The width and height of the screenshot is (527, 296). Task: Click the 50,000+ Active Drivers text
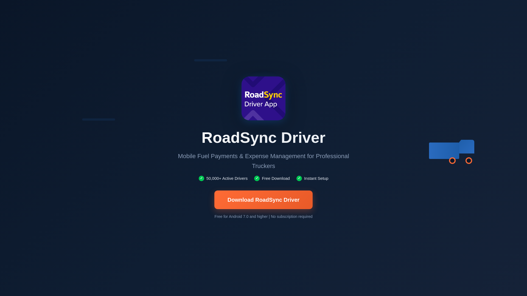(227, 178)
